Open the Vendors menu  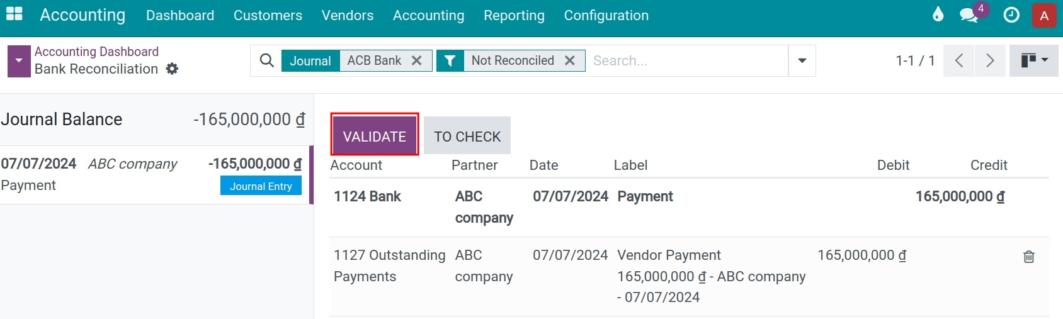coord(348,15)
